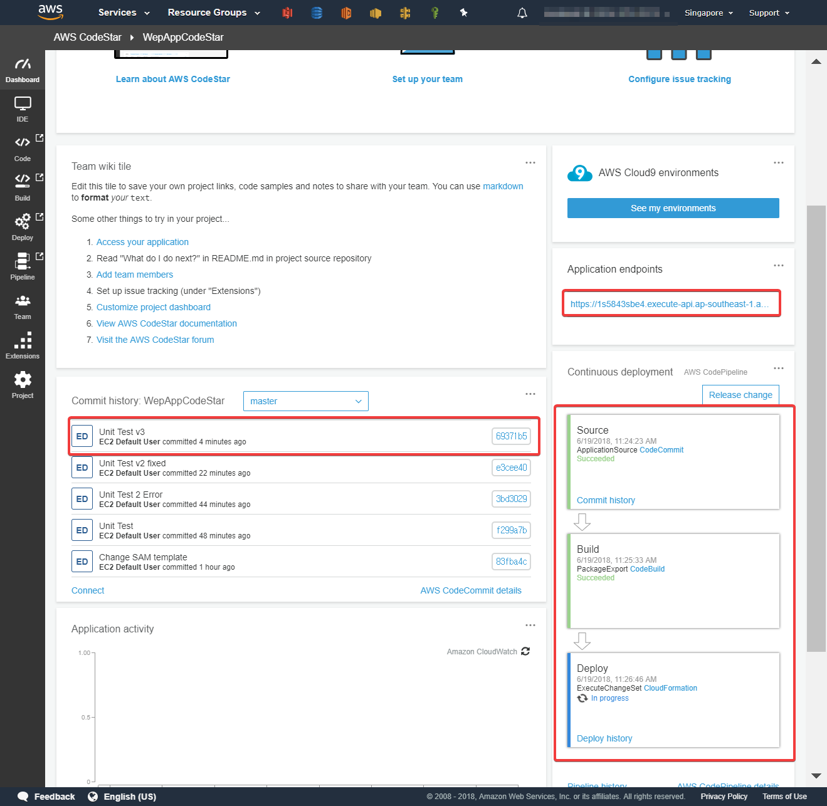The height and width of the screenshot is (806, 827).
Task: Expand the Resource Groups dropdown
Action: pyautogui.click(x=214, y=13)
